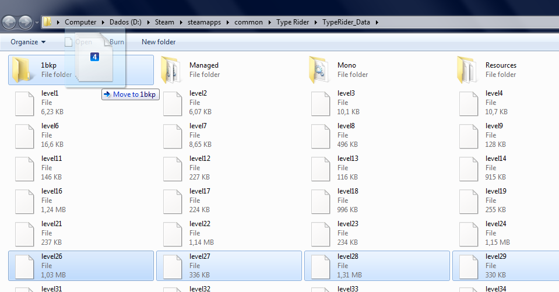Expand the arrow after Steam breadcrumb
Screen dimensions: 559x292
pos(181,23)
